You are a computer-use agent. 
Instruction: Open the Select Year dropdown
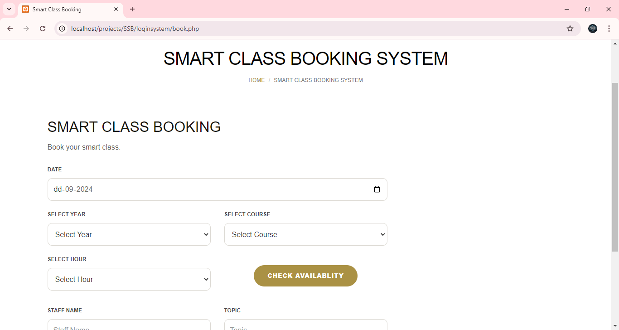(129, 234)
